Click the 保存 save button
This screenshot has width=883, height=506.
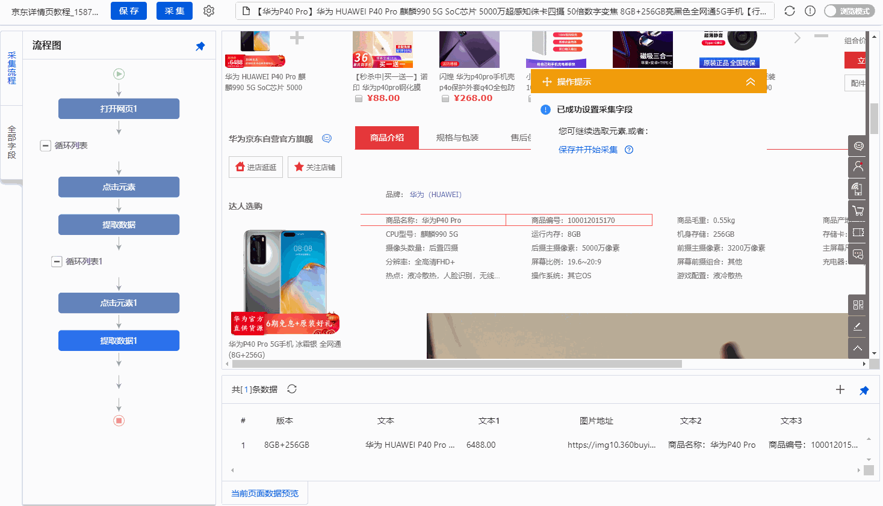[129, 11]
